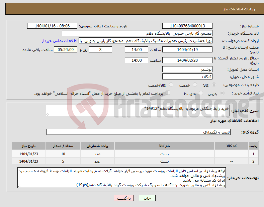
Task: Click the requester field پویا جمشیدی
Action: pos(146,41)
